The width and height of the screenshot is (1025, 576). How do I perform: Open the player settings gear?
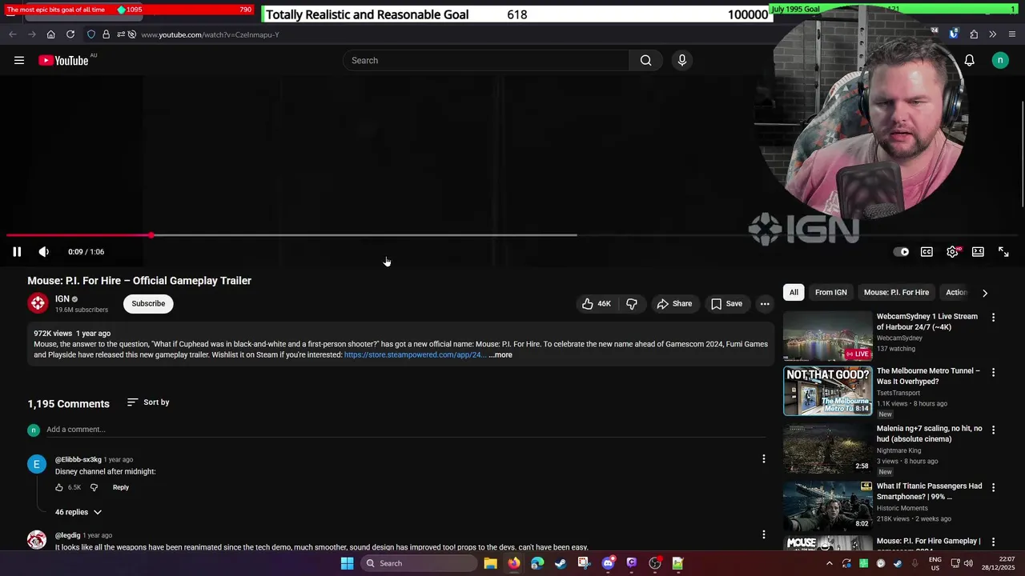pos(952,251)
